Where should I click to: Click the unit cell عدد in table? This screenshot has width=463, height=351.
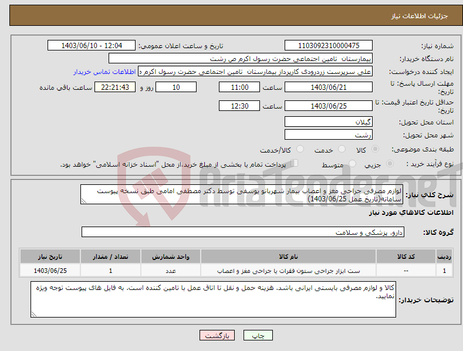pyautogui.click(x=171, y=271)
